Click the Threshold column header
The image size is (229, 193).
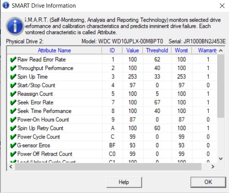157,50
